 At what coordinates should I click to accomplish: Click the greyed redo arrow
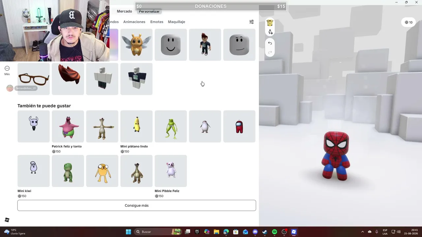click(270, 52)
